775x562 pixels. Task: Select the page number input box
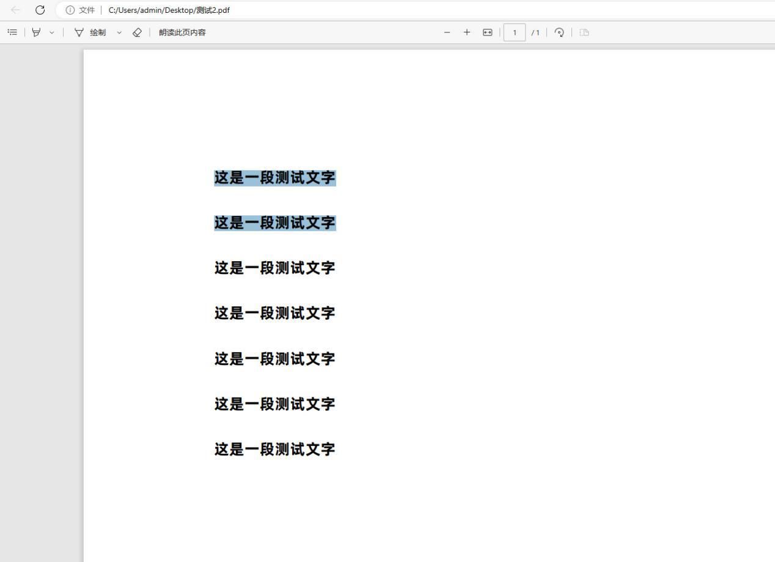tap(515, 32)
